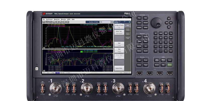The height and width of the screenshot is (101, 201).
Task: Push the Save Recall utility key
Action: click(x=157, y=60)
